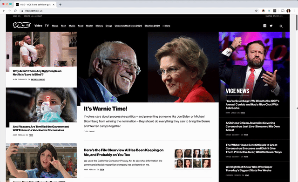298x182 pixels.
Task: Open Anti-Vaxxers coronavirus vaccine article
Action: coord(41,128)
